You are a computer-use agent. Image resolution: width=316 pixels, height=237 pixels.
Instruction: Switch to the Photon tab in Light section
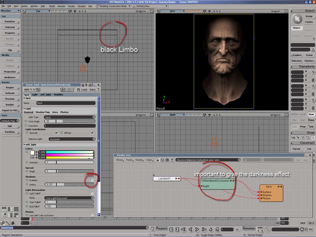click(x=64, y=112)
